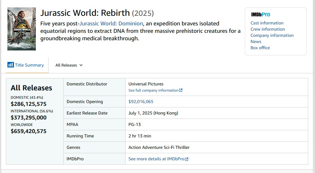Click the MPAA row label

click(x=72, y=124)
